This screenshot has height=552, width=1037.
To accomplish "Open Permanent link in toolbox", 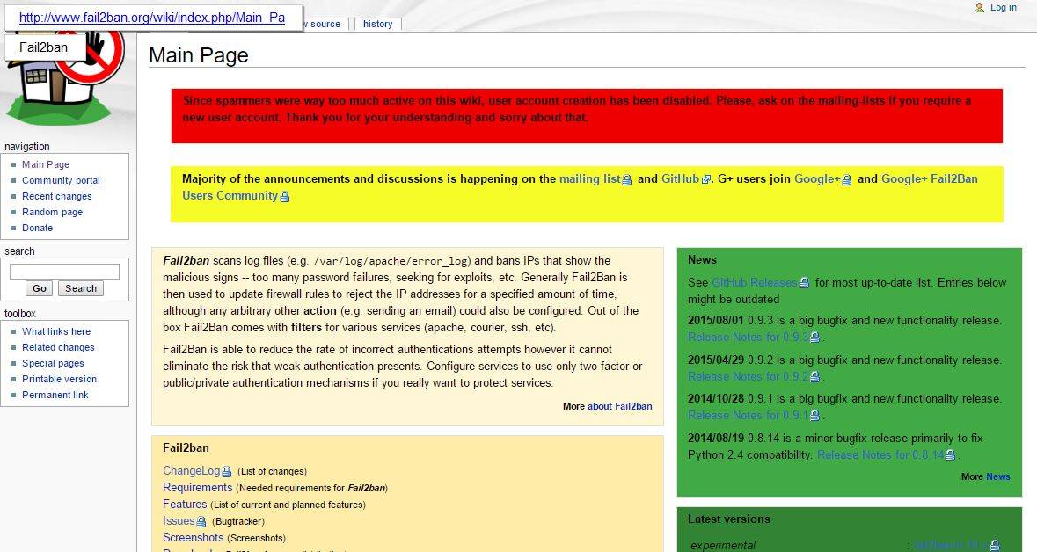I will (x=55, y=396).
